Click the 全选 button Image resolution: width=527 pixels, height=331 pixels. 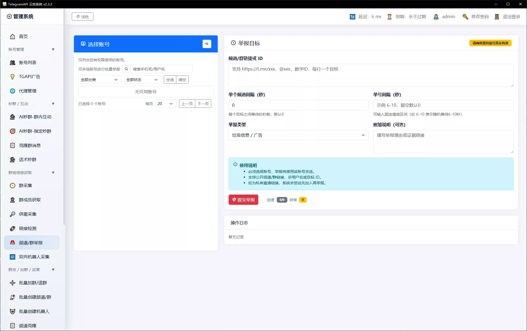(x=170, y=80)
